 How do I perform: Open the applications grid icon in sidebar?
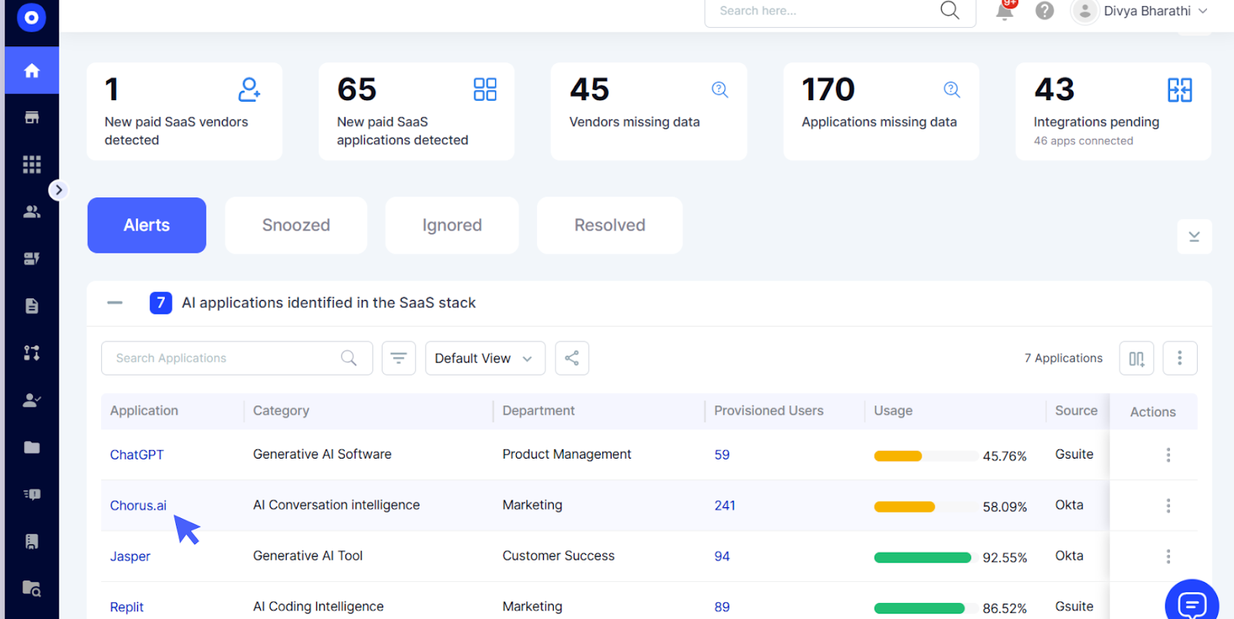click(x=32, y=164)
